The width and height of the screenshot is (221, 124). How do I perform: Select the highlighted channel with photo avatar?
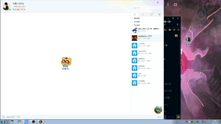pos(147,38)
